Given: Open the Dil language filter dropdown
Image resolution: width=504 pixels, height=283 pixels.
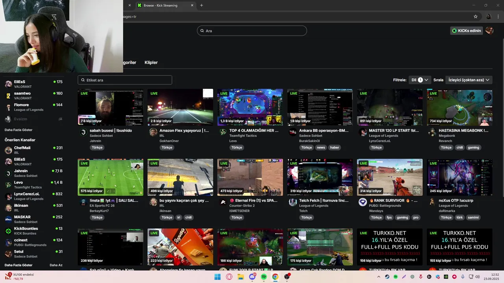Looking at the screenshot, I should pos(420,80).
